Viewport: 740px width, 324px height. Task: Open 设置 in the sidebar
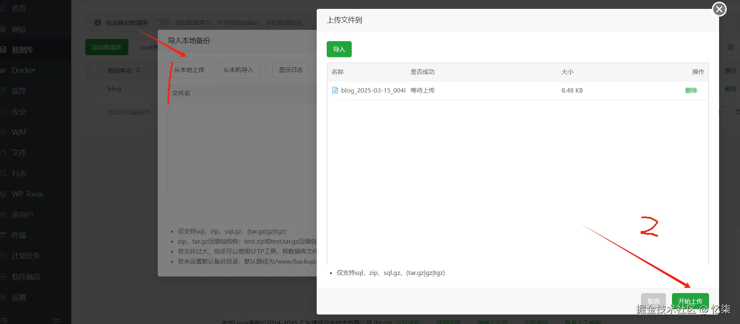[19, 297]
